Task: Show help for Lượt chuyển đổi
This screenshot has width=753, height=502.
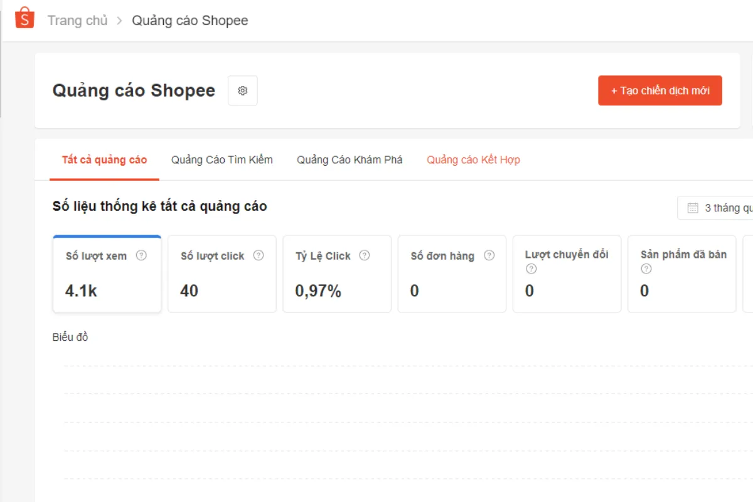Action: tap(531, 269)
